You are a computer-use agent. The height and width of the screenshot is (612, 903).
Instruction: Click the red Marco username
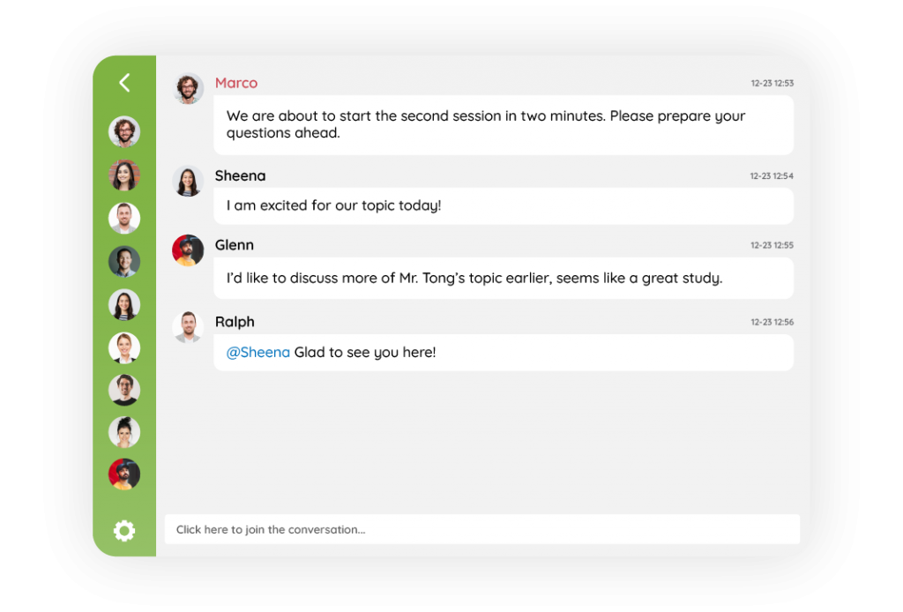click(x=236, y=83)
